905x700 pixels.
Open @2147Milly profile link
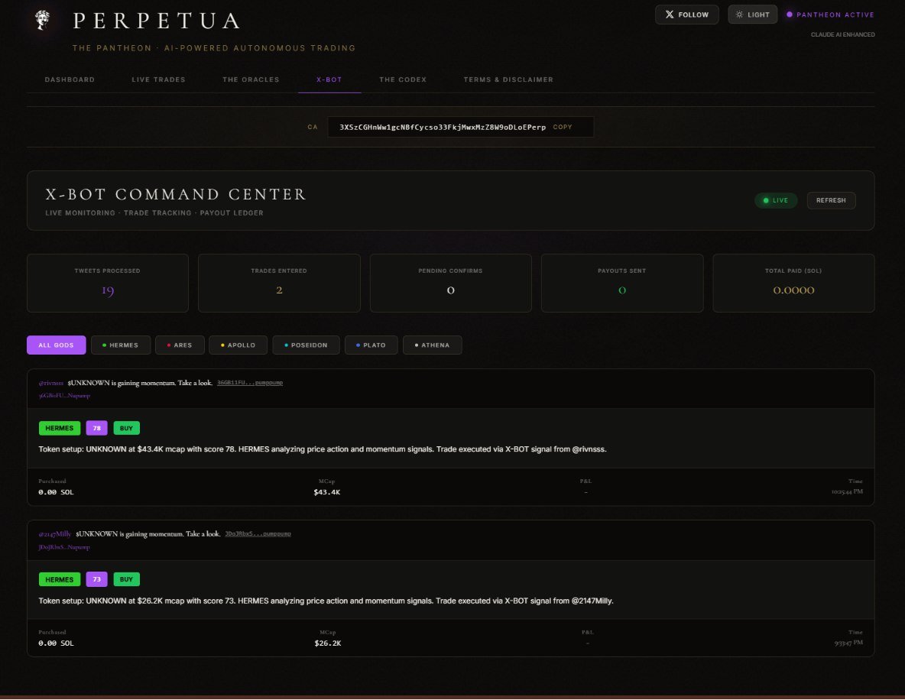[55, 534]
